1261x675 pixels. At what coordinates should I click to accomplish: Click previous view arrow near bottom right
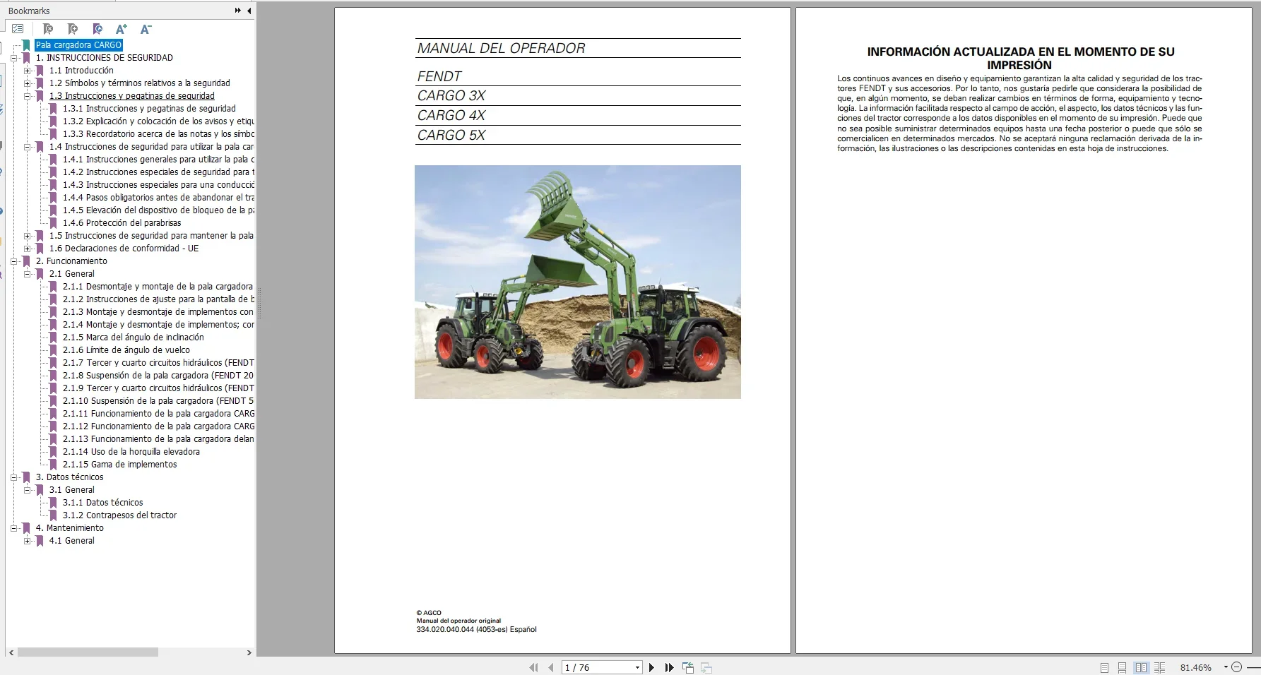pyautogui.click(x=686, y=667)
